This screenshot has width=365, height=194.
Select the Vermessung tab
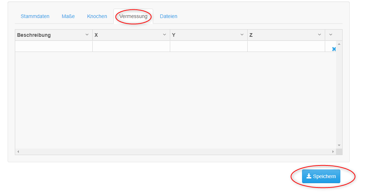(133, 16)
